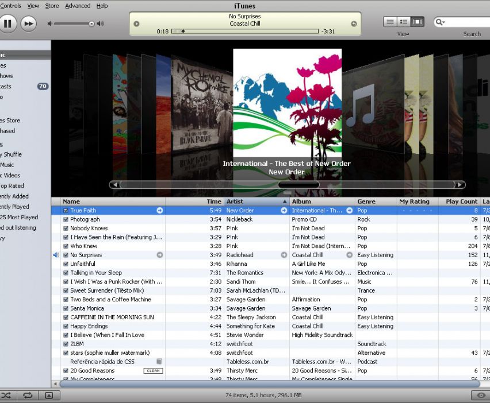Switch to plain list view button
The image size is (490, 403).
click(x=391, y=22)
